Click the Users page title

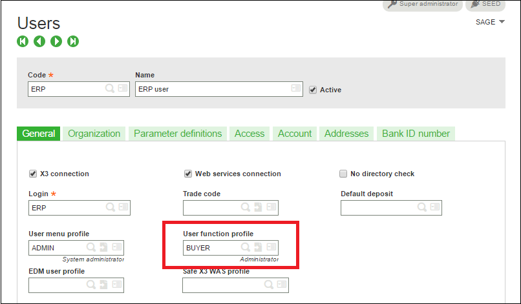pyautogui.click(x=39, y=23)
